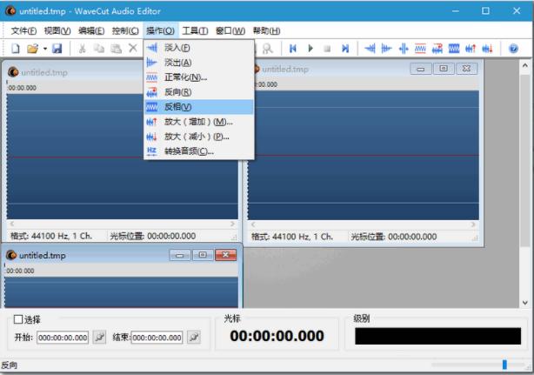Choose 放大(减小)(P)... entry
The image size is (534, 375).
pos(199,137)
